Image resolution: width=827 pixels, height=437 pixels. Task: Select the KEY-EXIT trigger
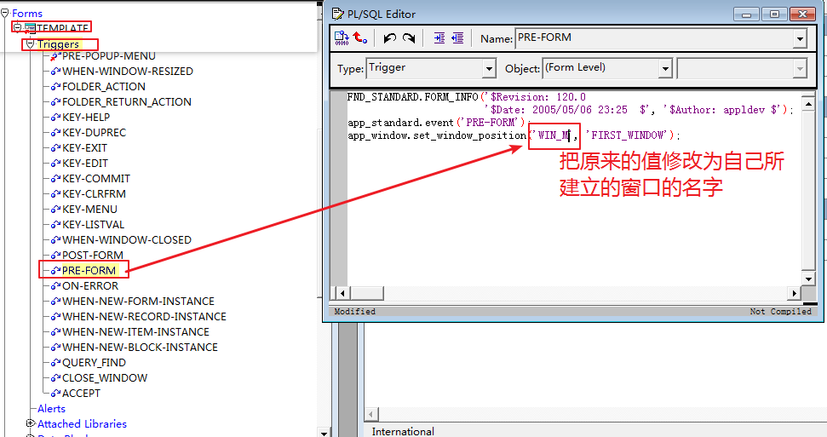84,147
